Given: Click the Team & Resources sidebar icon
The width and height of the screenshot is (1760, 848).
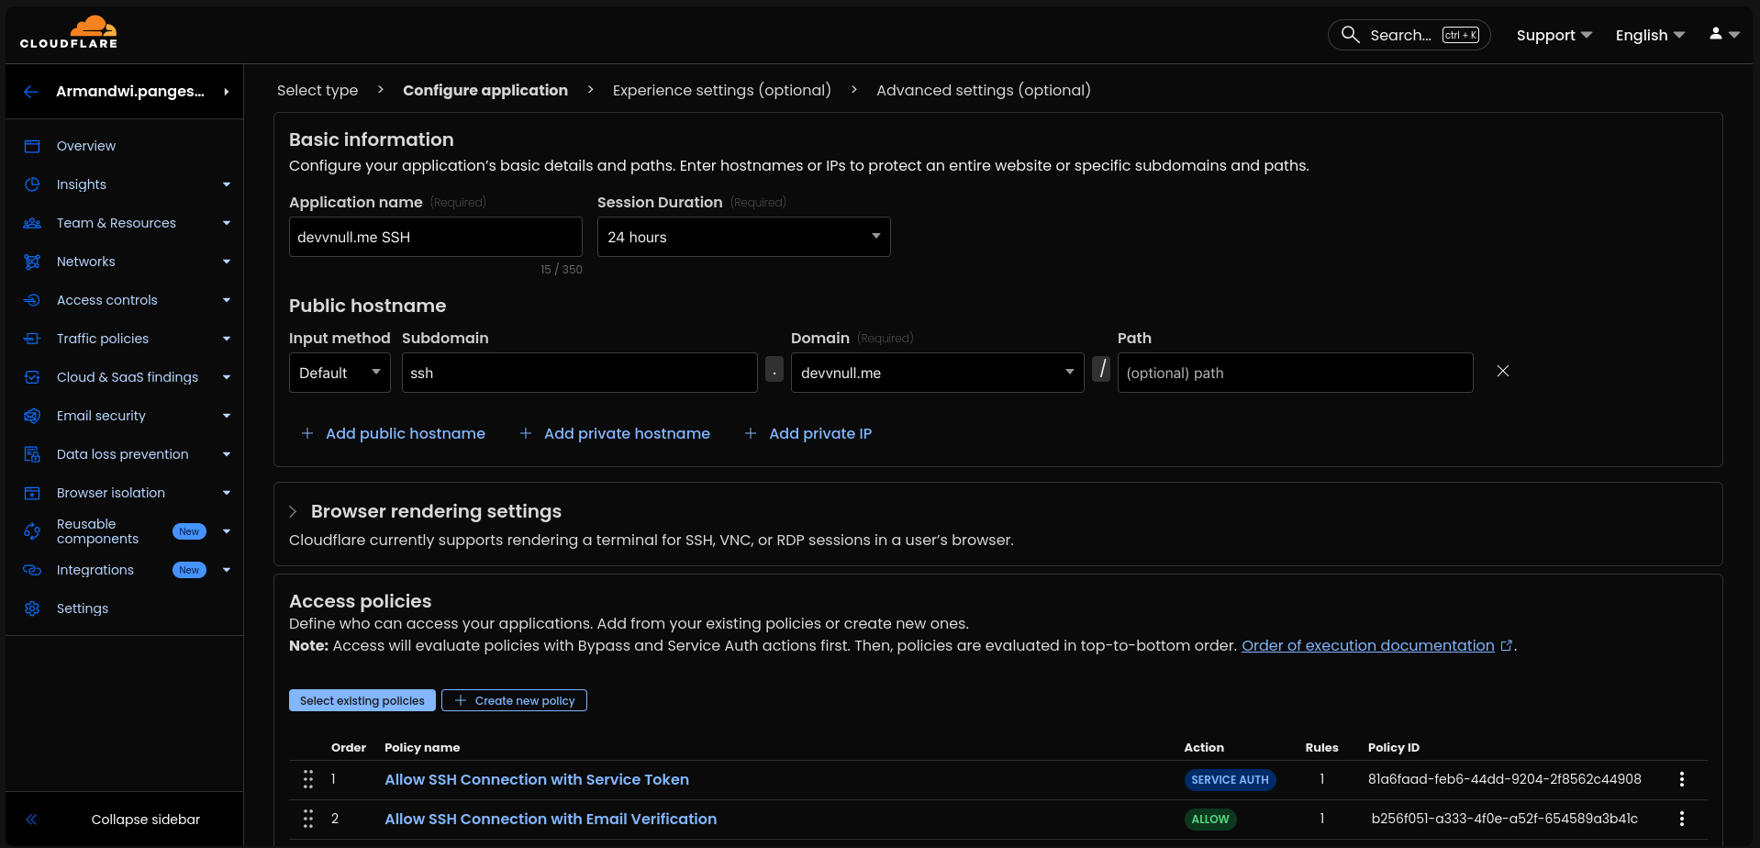Looking at the screenshot, I should click(x=32, y=223).
